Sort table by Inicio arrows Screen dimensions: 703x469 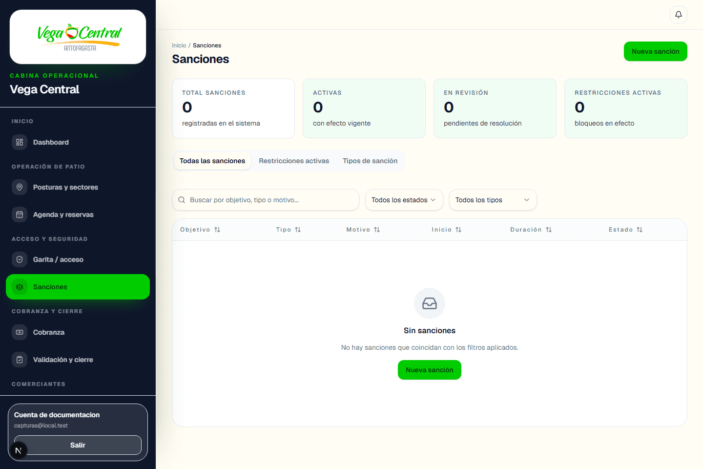coord(458,230)
